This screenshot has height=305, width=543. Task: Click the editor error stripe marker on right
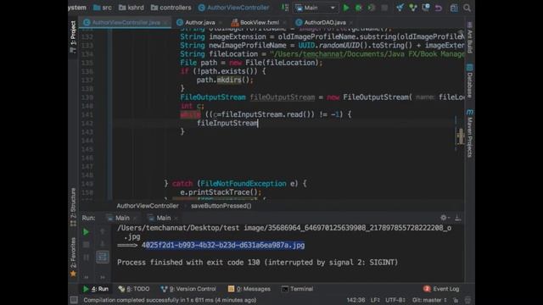461,136
